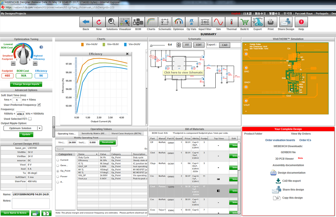Click the CAD file export download icon
Viewport: 336px width, 217px height.
278,181
